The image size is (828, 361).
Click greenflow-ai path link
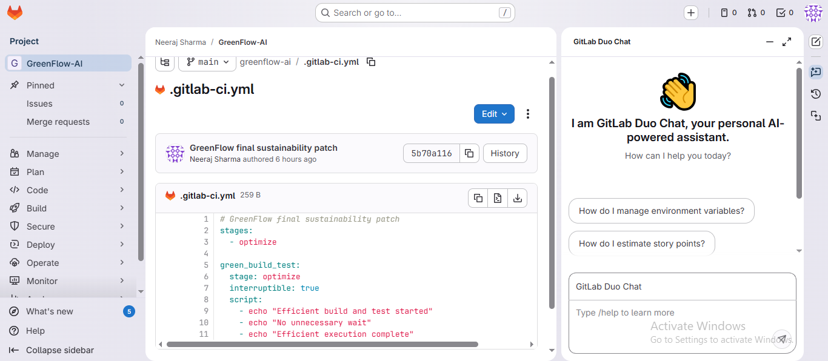[x=265, y=62]
